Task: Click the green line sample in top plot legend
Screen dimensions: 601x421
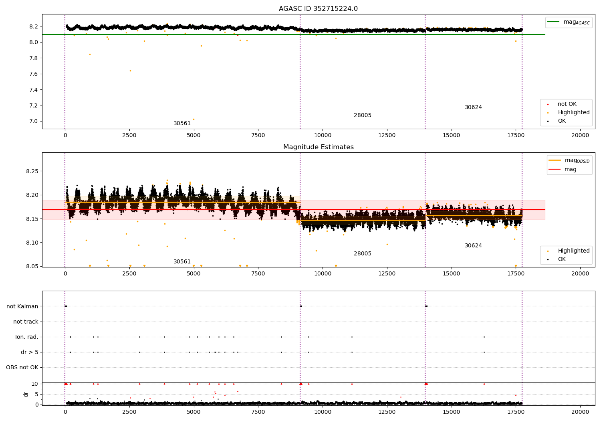Action: pyautogui.click(x=553, y=22)
